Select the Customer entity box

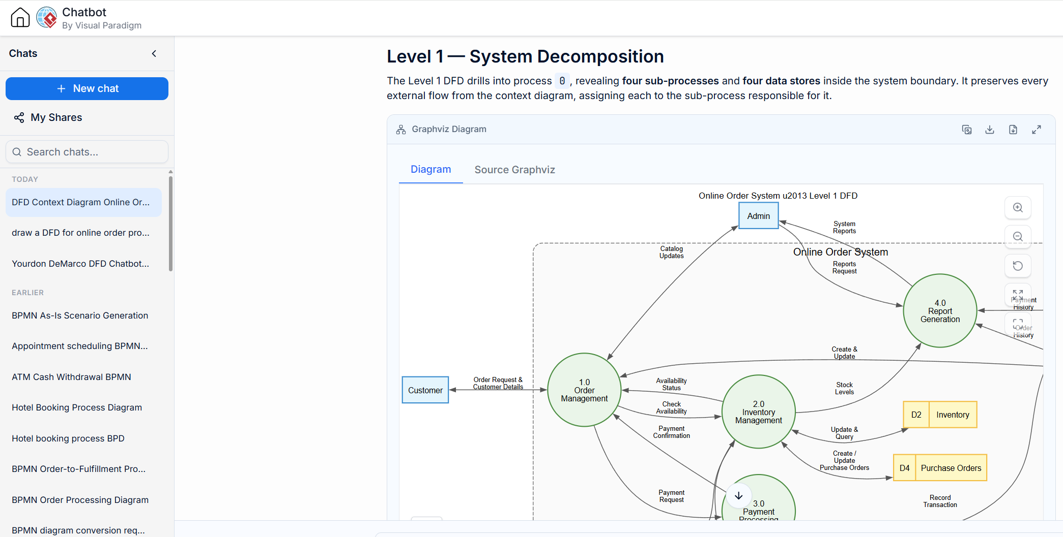[425, 390]
